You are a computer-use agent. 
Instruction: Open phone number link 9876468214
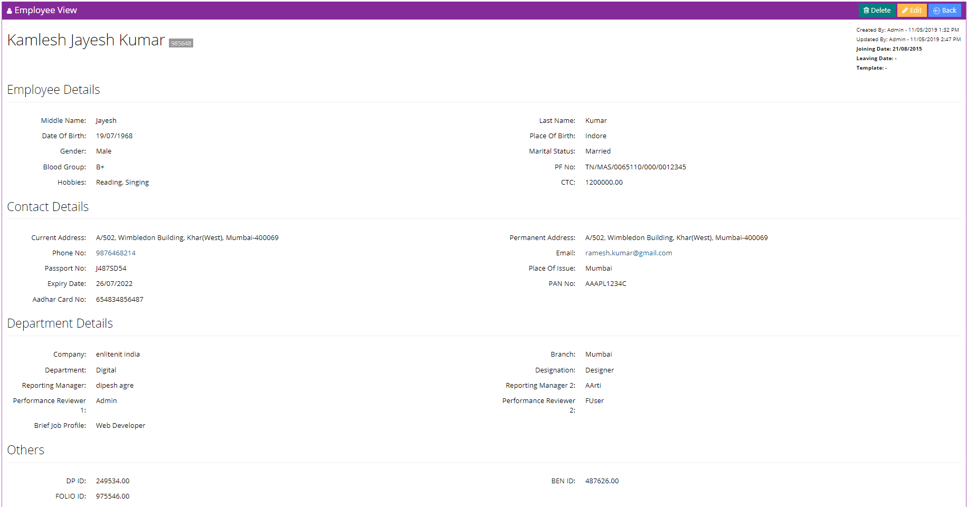(116, 253)
